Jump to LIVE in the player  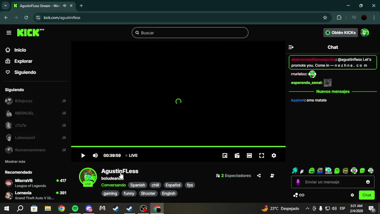pyautogui.click(x=131, y=155)
